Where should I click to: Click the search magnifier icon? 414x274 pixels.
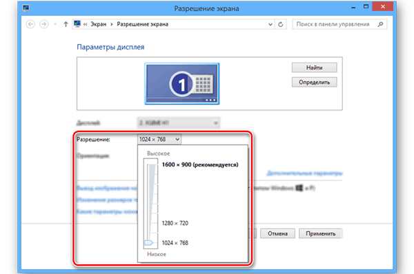pyautogui.click(x=380, y=24)
